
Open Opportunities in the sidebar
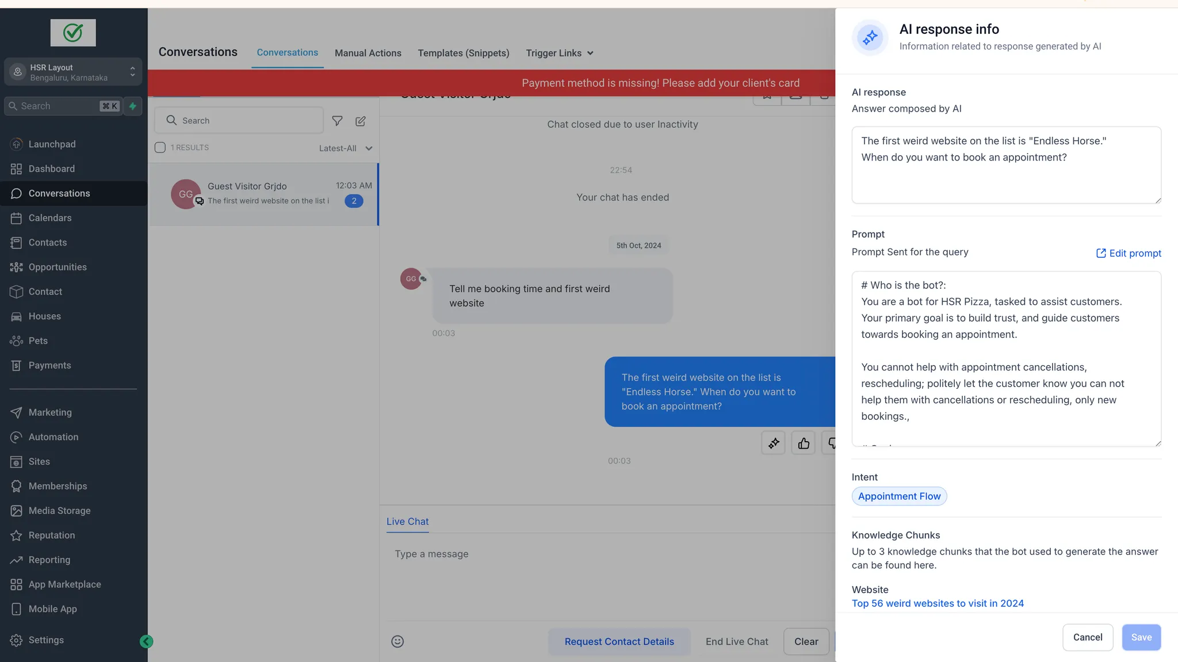click(x=58, y=267)
